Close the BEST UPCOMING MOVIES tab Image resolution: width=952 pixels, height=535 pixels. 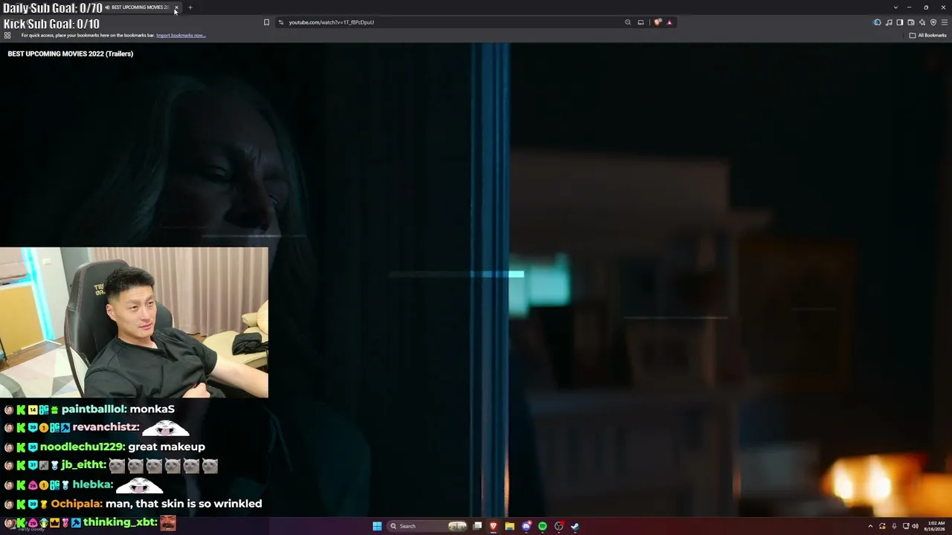(176, 7)
